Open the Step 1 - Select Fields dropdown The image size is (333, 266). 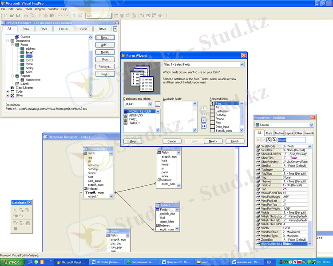[x=242, y=64]
